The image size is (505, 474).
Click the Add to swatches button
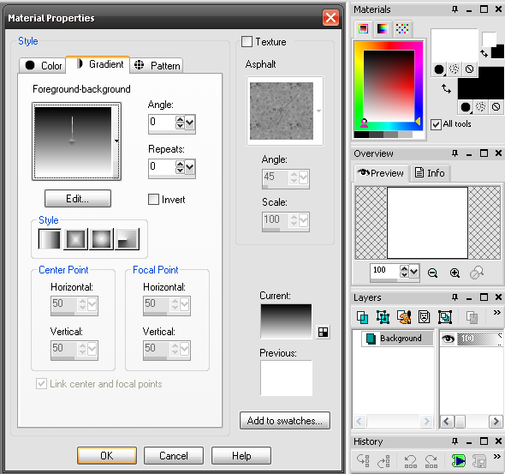[x=285, y=421]
